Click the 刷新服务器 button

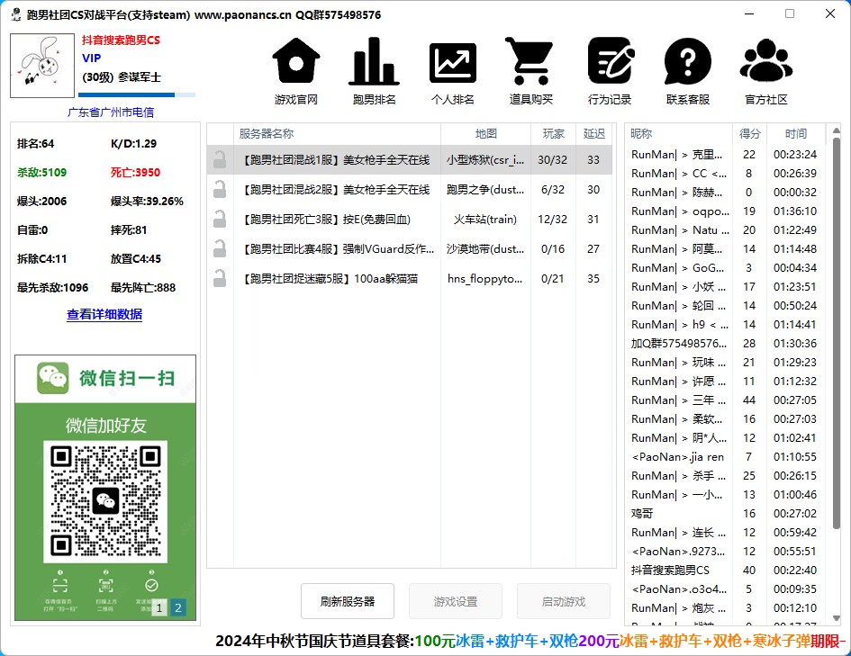pos(348,601)
